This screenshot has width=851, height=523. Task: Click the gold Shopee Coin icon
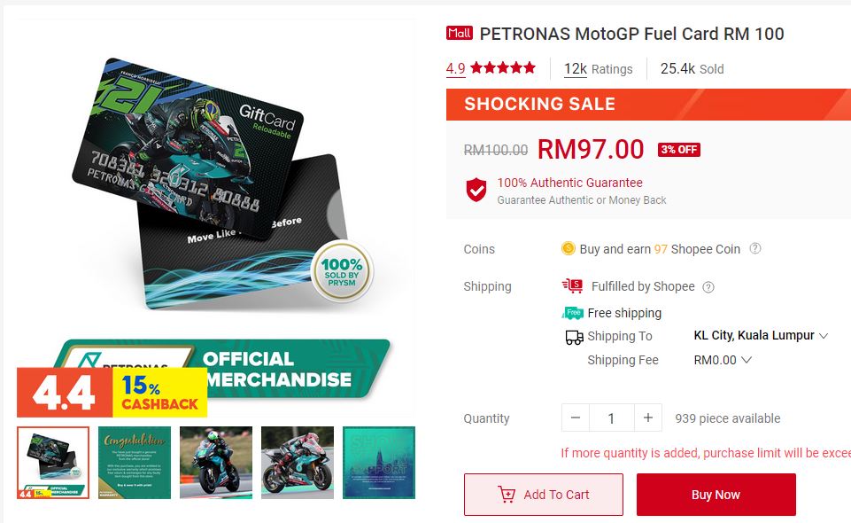click(569, 249)
